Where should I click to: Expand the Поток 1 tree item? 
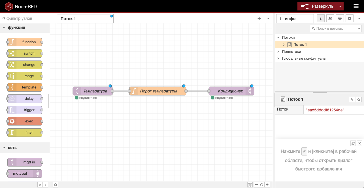tap(284, 45)
